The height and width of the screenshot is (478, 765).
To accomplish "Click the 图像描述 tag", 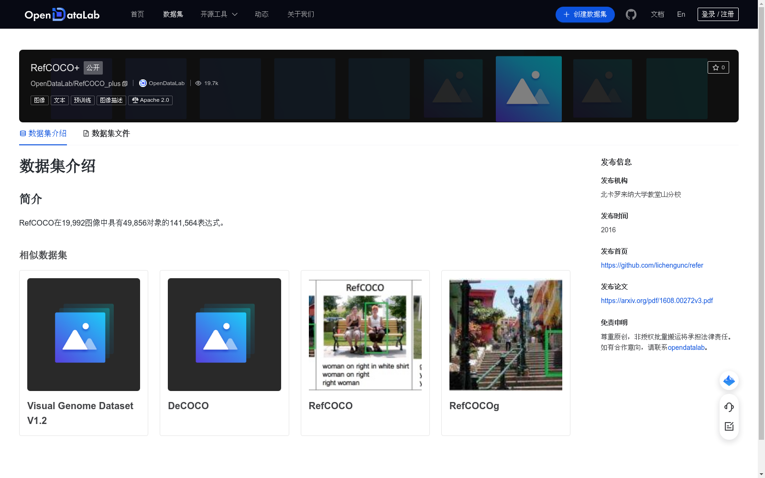I will coord(111,100).
